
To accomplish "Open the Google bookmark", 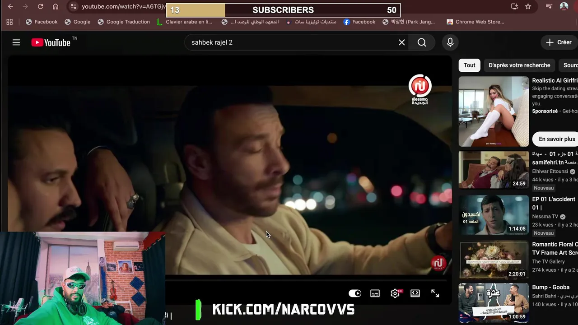I will pos(78,22).
